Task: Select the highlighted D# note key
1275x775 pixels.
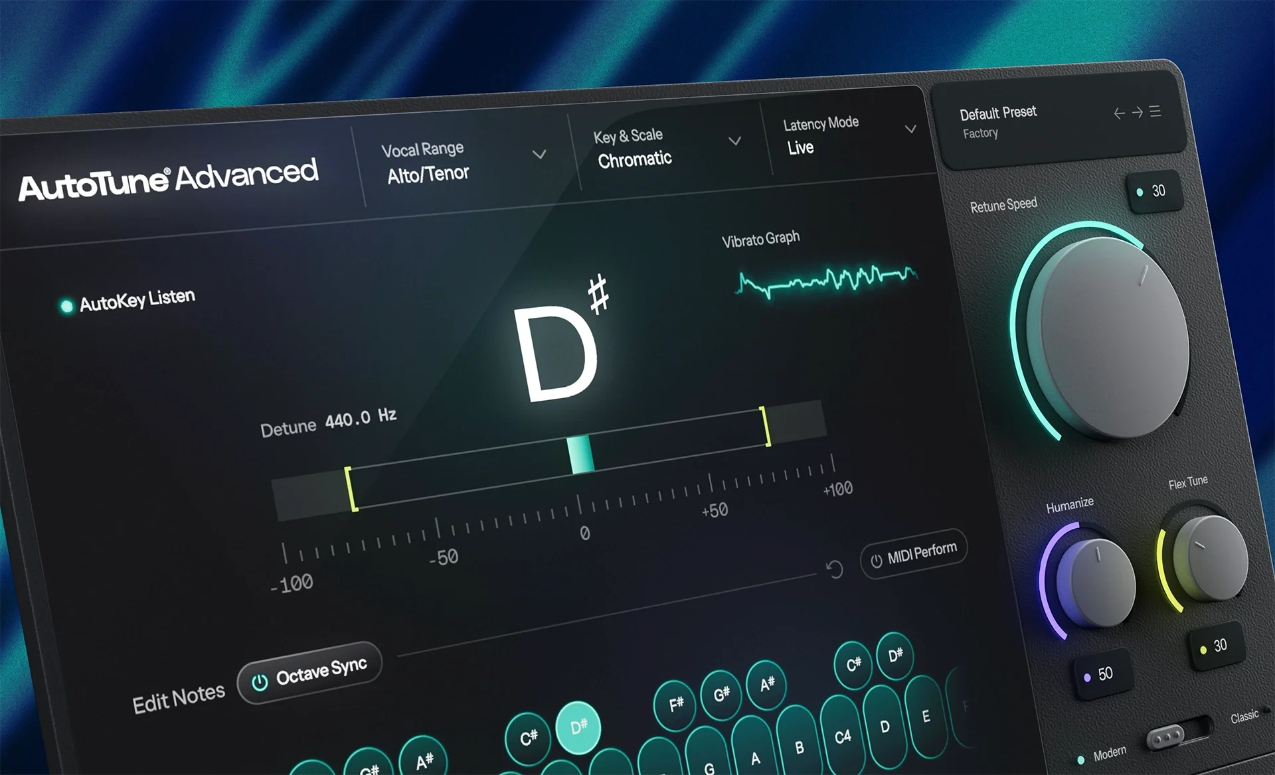Action: pos(578,727)
